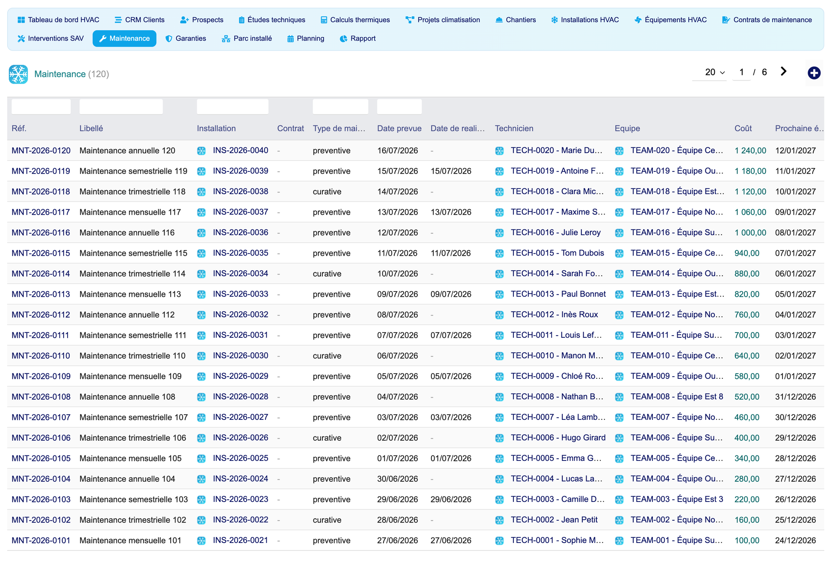Viewport: 832px width, 584px height.
Task: Click the snowflake icon beside TEAM-003 - Équipe Est 3
Action: pos(619,500)
